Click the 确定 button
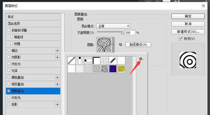This screenshot has width=210, height=115. coord(188,16)
